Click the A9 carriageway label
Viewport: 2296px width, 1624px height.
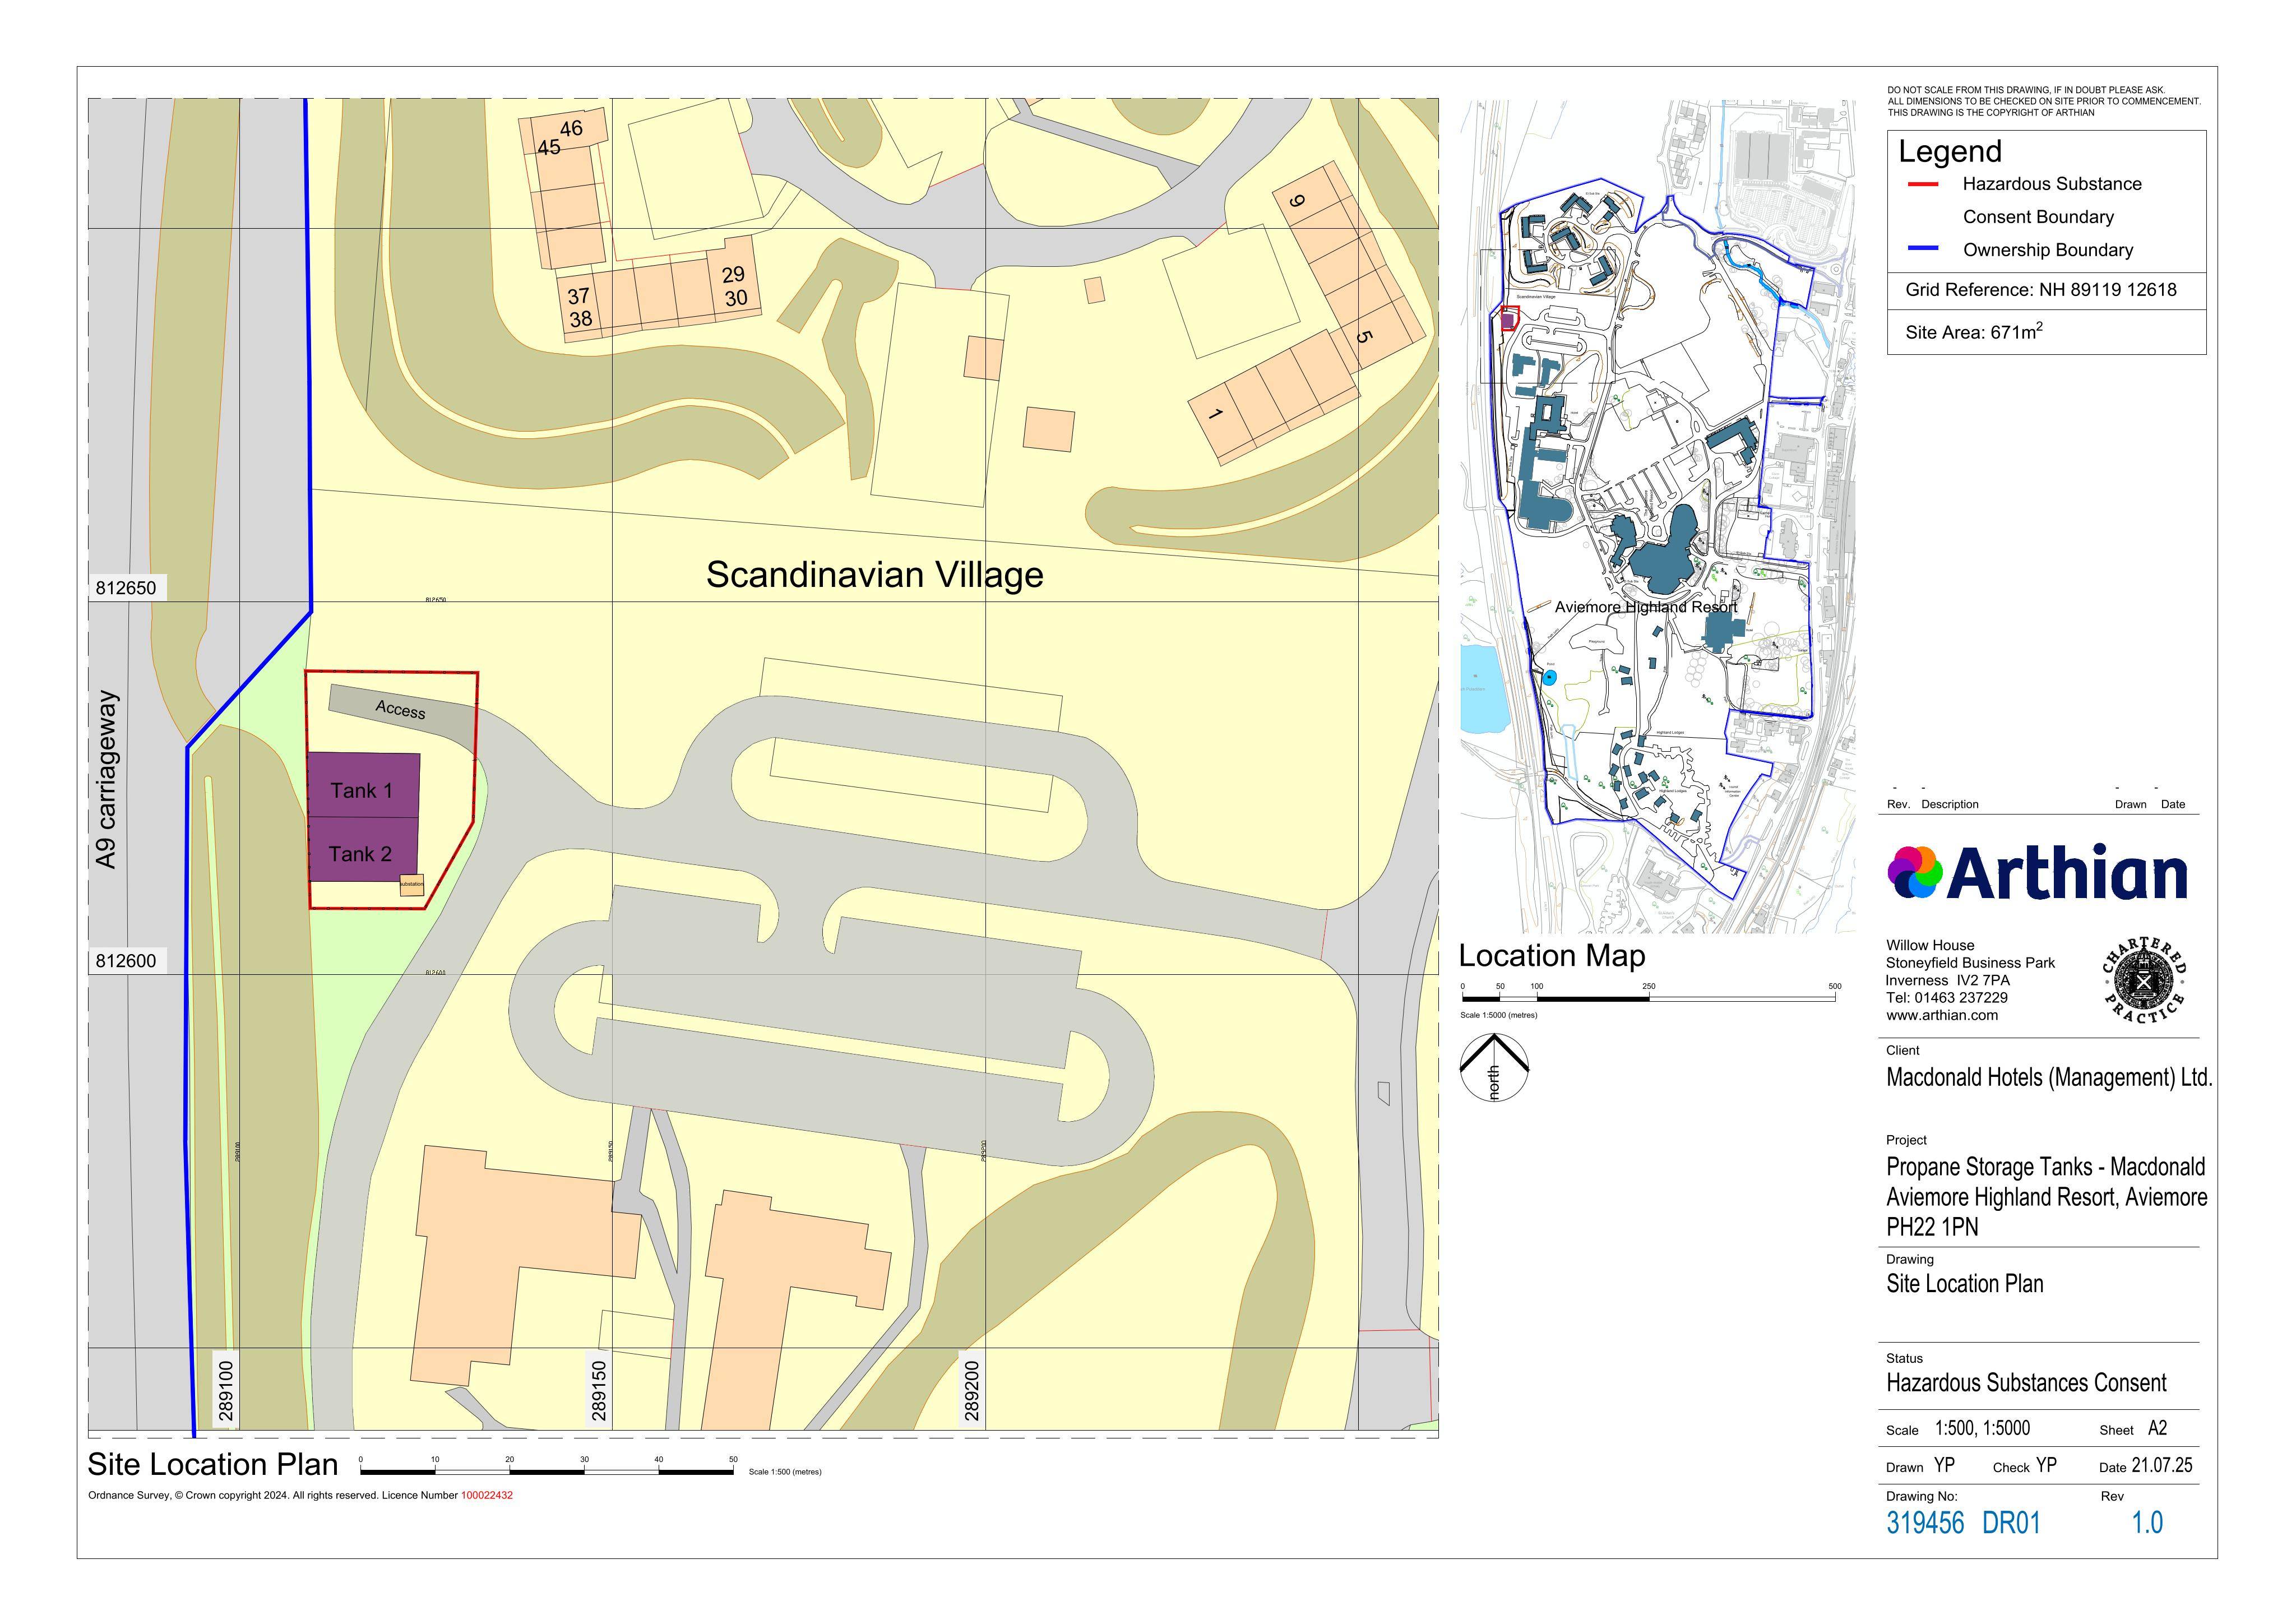(107, 779)
